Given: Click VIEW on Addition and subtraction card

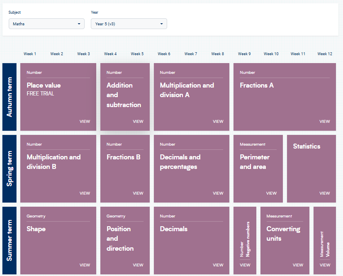Looking at the screenshot, I should [138, 122].
